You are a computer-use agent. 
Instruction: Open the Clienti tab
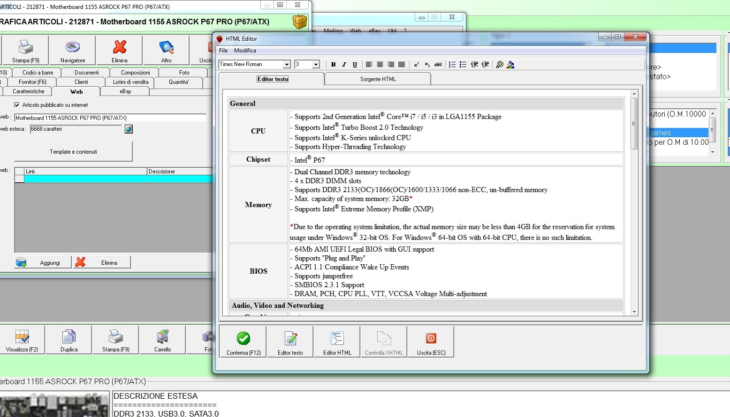[81, 82]
